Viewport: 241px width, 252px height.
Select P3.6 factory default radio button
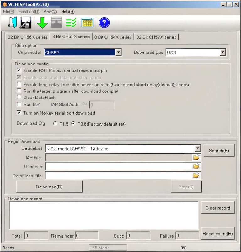click(73, 123)
